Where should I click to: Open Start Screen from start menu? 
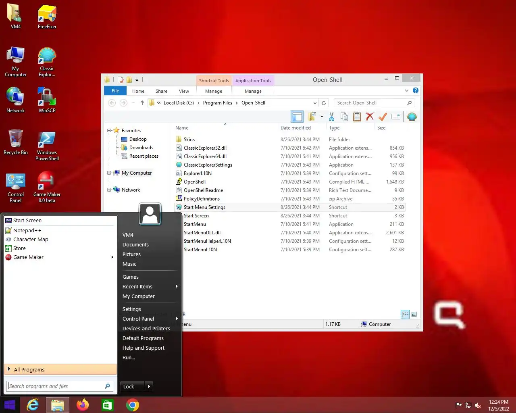pyautogui.click(x=60, y=221)
